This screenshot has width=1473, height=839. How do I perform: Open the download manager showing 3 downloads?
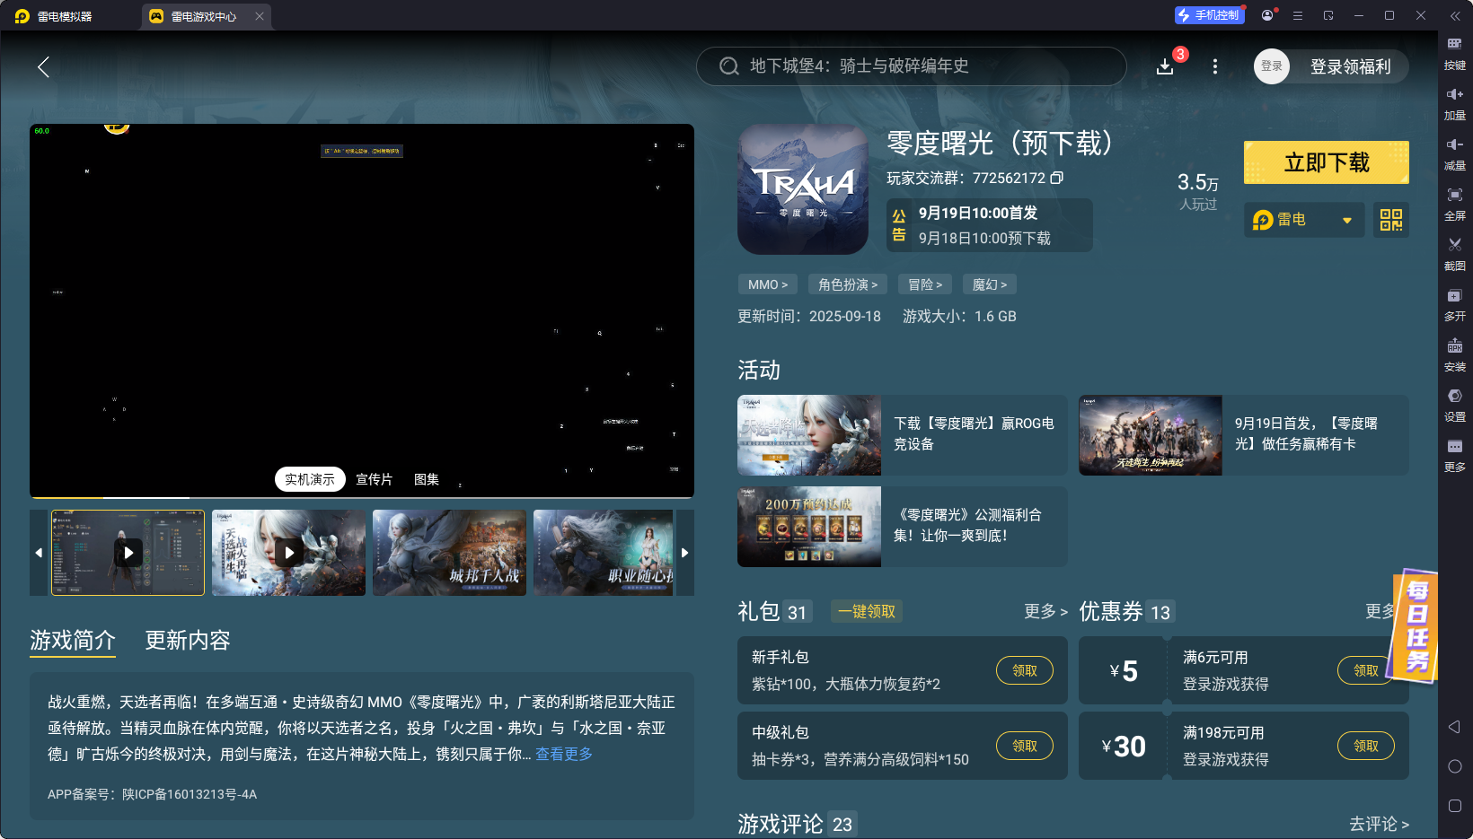point(1165,66)
